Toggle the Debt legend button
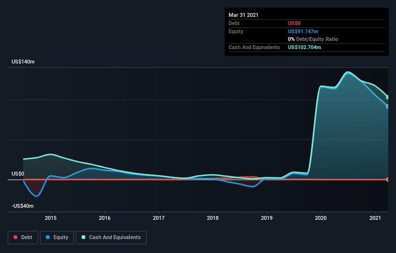The height and width of the screenshot is (253, 396). (x=23, y=238)
